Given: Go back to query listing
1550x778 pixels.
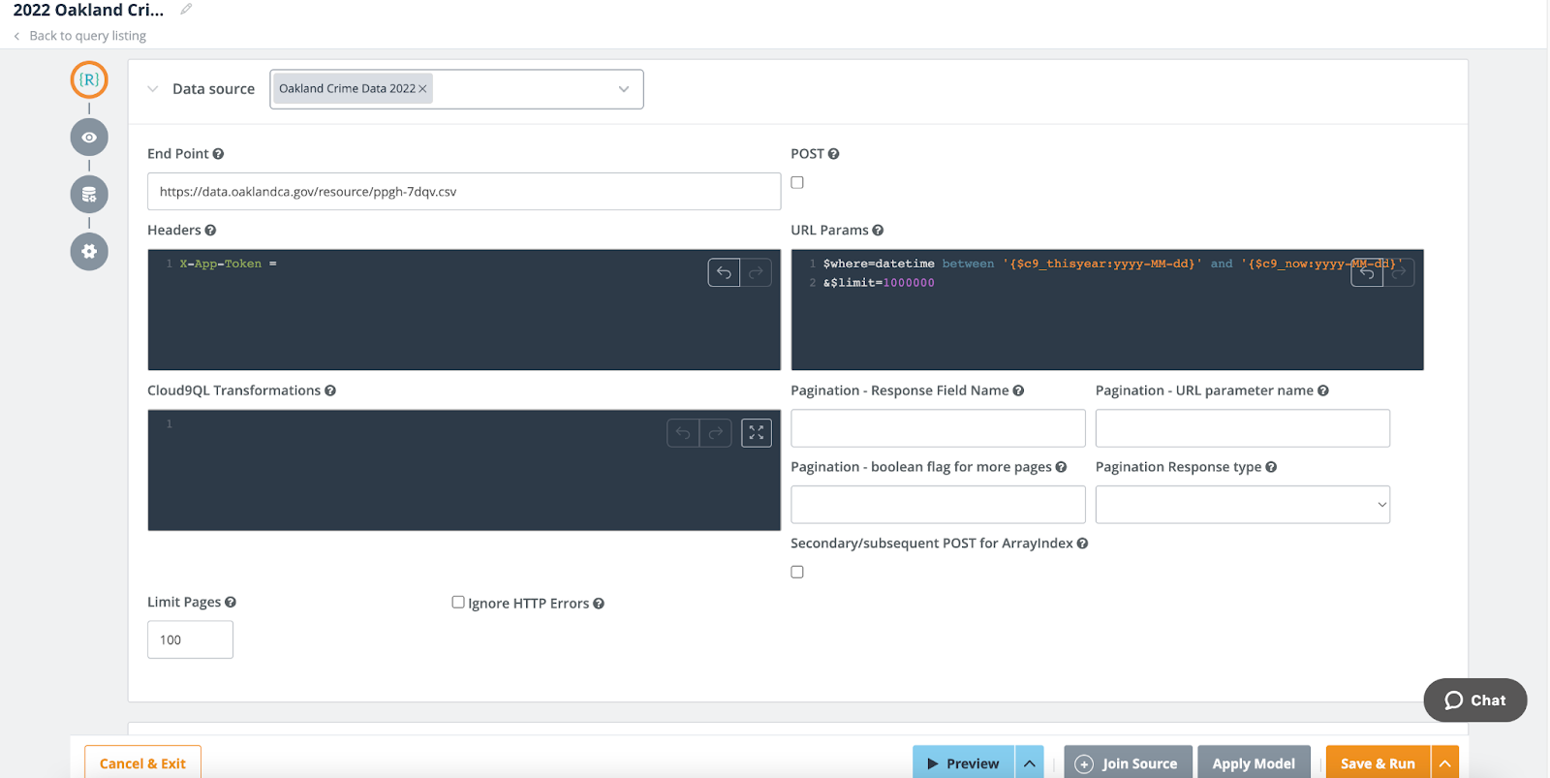Looking at the screenshot, I should coord(80,36).
